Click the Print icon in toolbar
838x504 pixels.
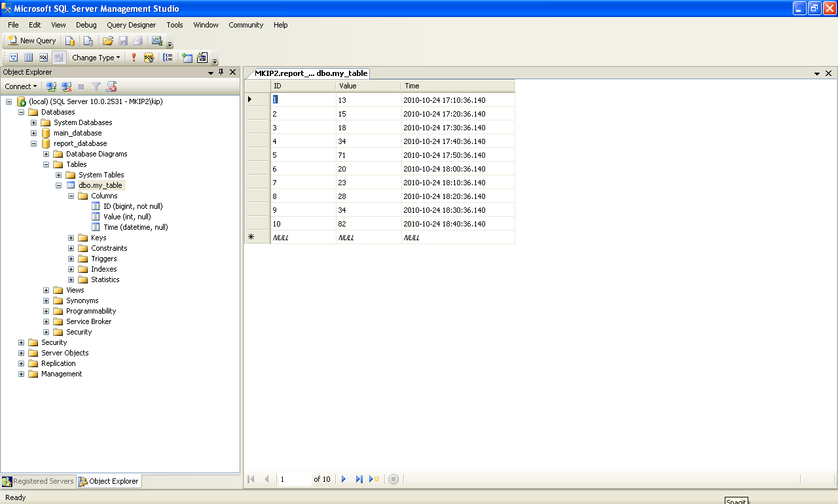pos(138,41)
